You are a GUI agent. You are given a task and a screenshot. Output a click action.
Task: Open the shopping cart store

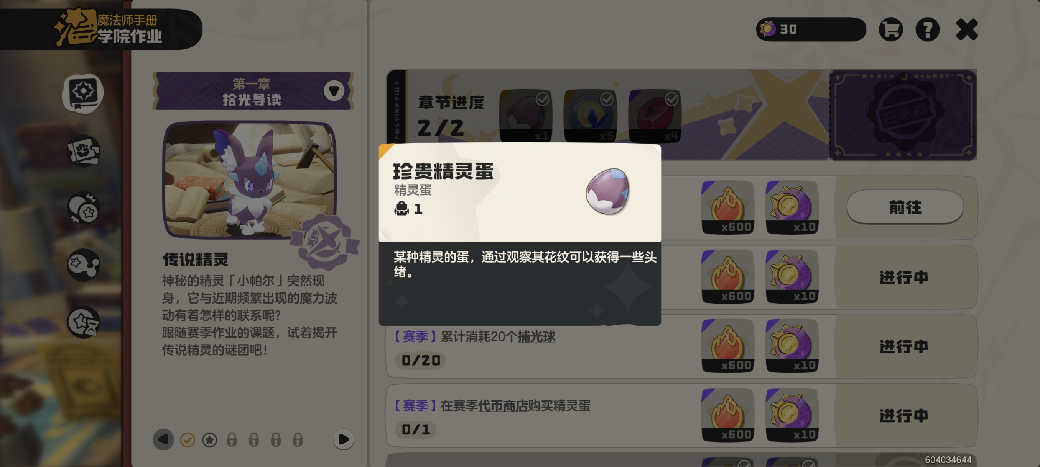tap(890, 29)
